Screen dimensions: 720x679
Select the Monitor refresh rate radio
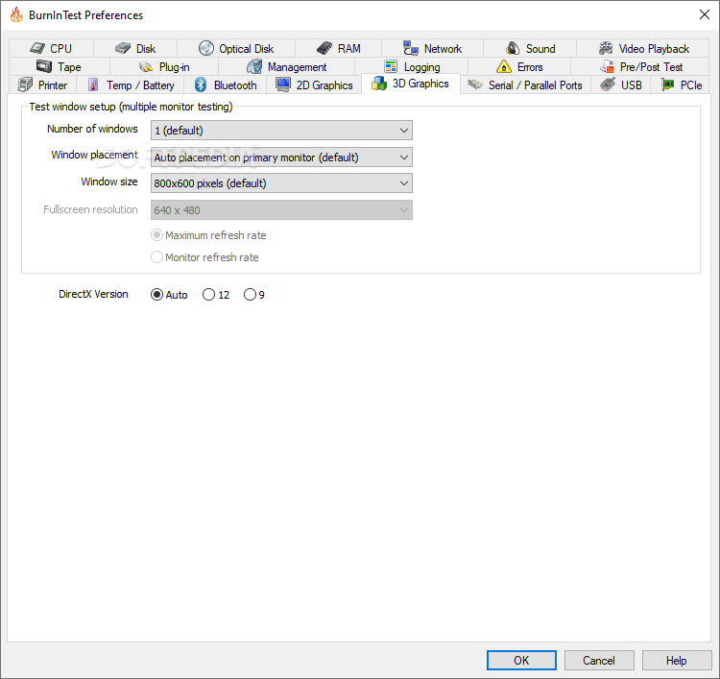point(157,257)
